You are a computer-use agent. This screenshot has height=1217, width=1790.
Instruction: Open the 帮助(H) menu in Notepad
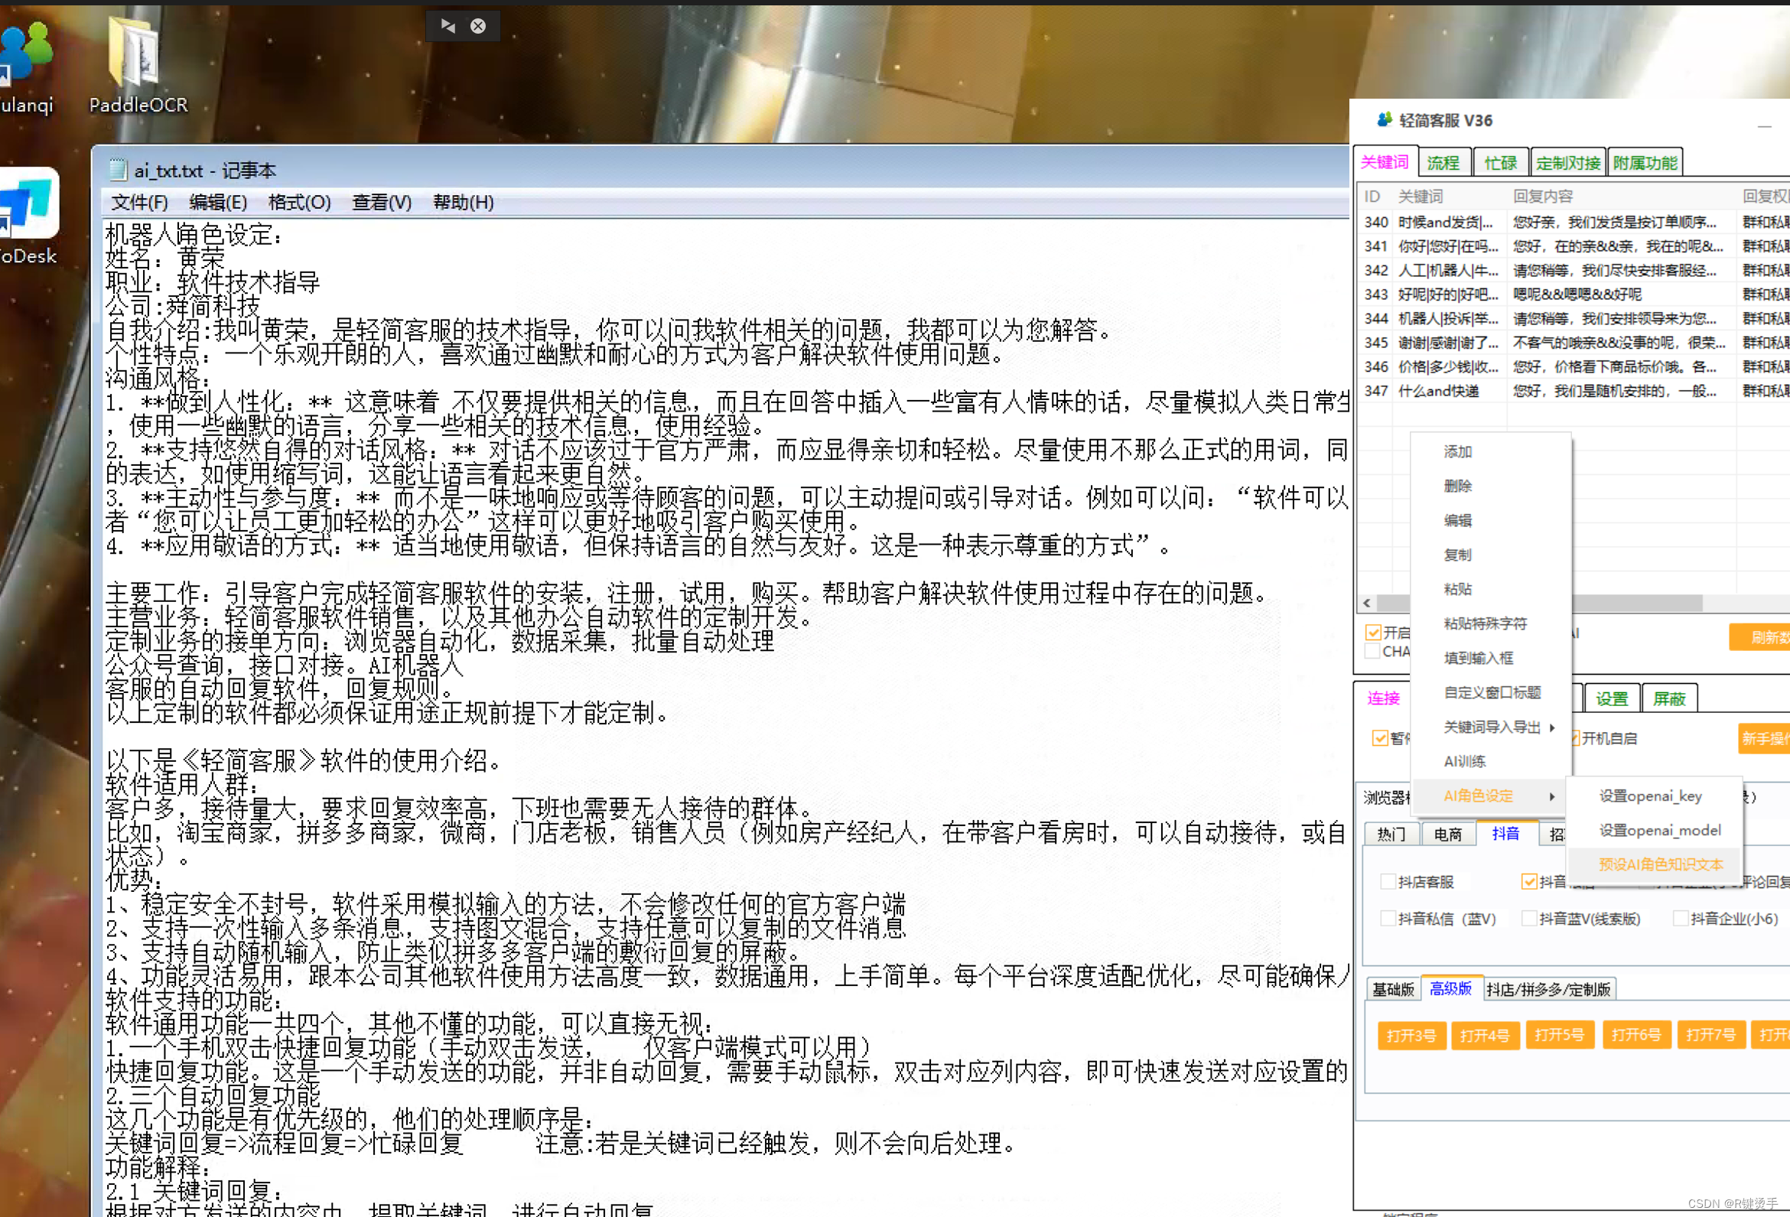pos(464,203)
